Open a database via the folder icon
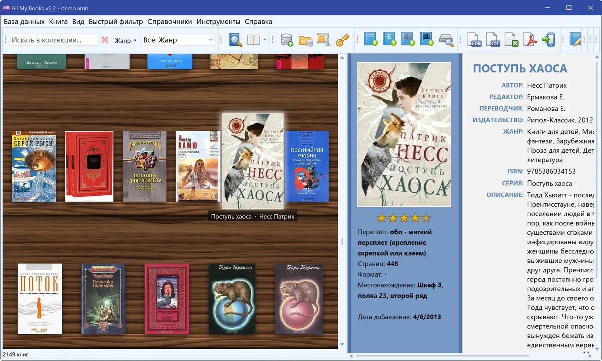This screenshot has width=602, height=361. [x=306, y=40]
